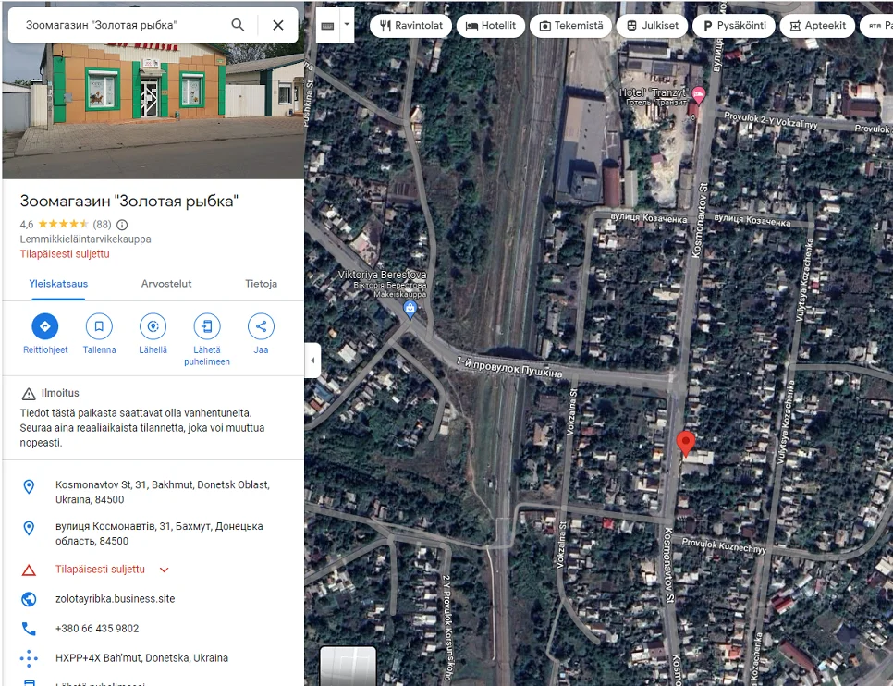Search nearby with Lähellä icon
This screenshot has width=893, height=686.
[153, 326]
